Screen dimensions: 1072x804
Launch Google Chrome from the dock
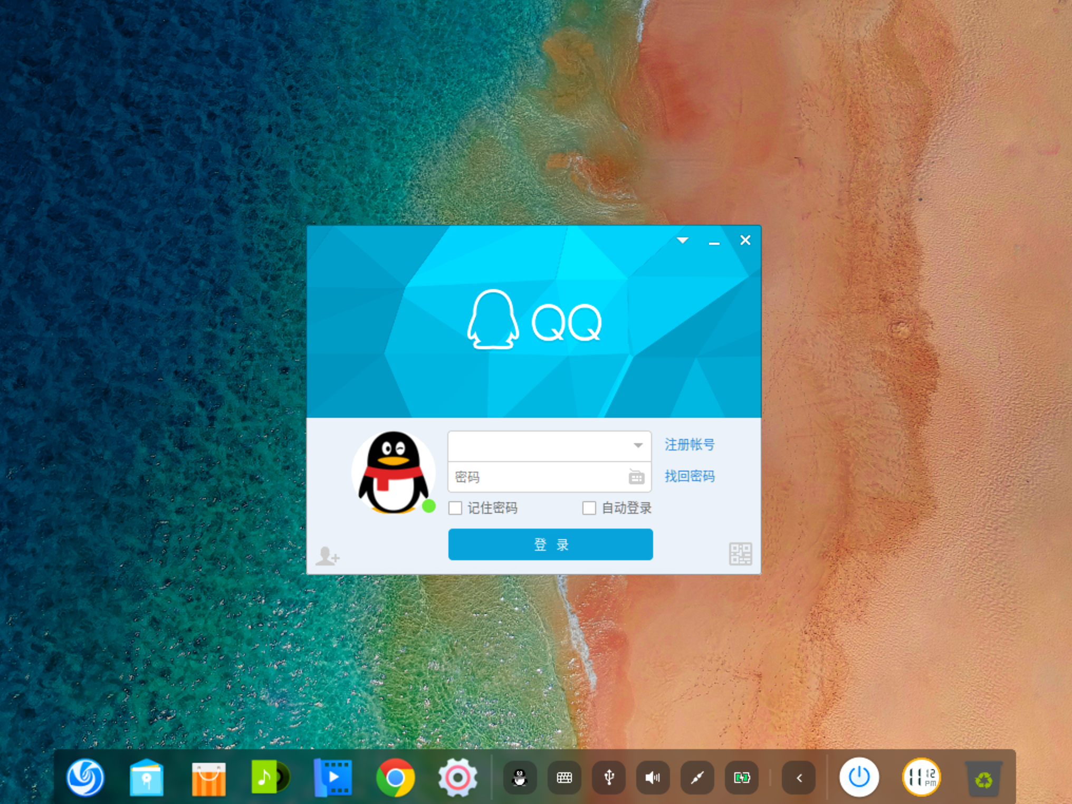pos(396,778)
